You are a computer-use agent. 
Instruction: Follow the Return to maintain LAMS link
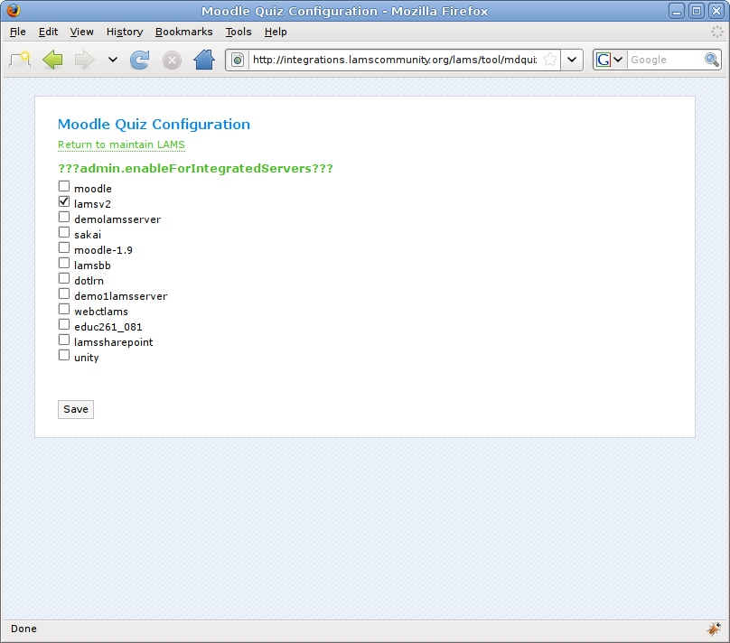click(121, 144)
